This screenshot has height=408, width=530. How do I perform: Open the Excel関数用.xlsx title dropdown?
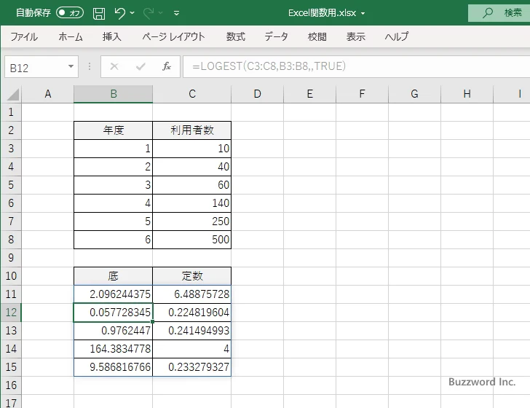363,14
